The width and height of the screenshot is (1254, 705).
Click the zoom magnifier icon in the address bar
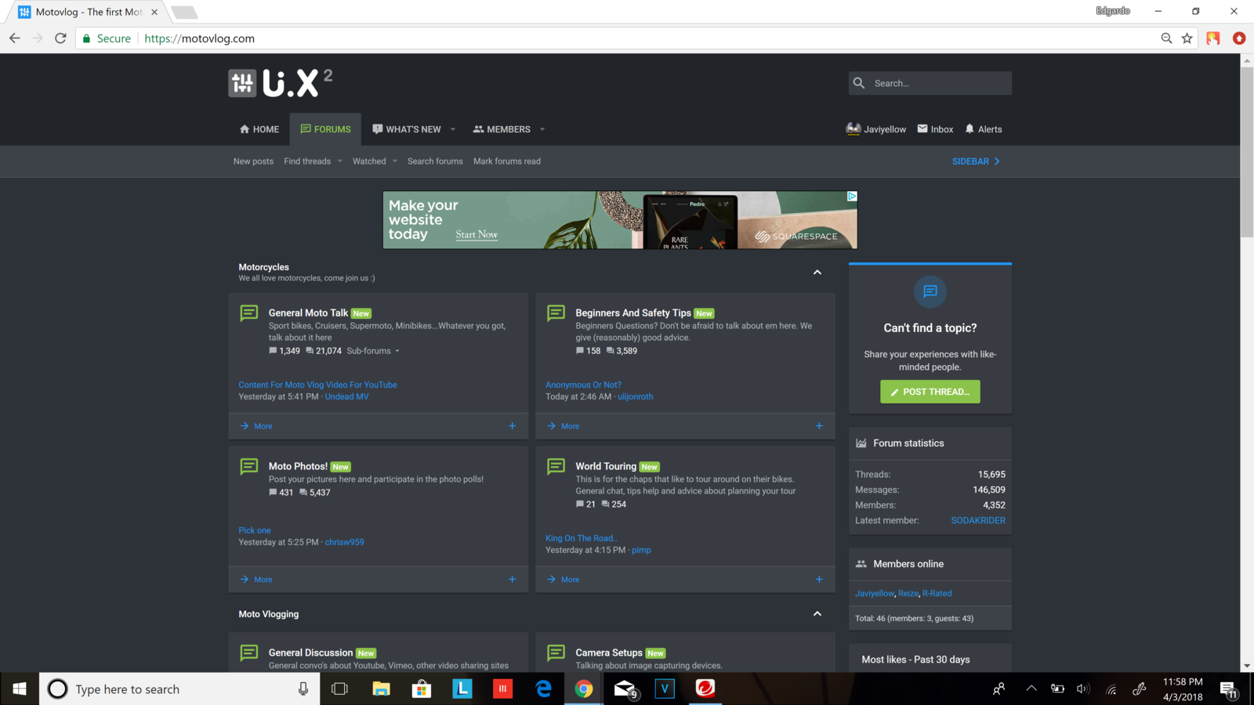pos(1166,38)
